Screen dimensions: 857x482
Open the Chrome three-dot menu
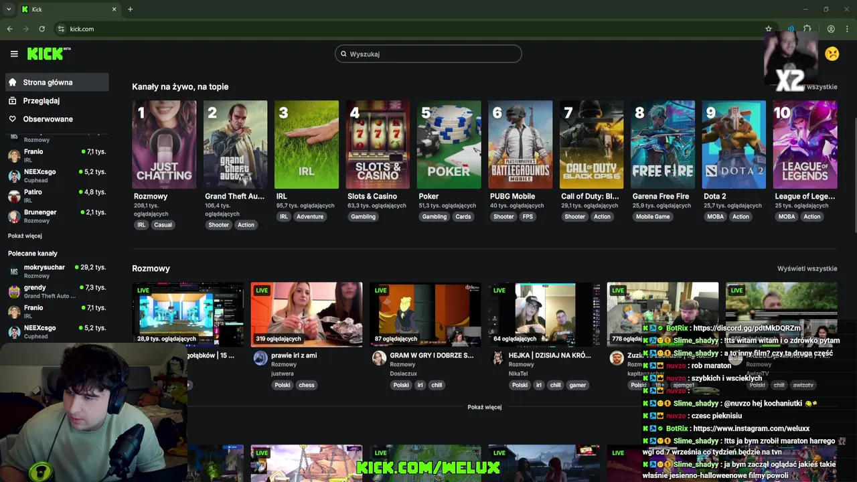848,29
